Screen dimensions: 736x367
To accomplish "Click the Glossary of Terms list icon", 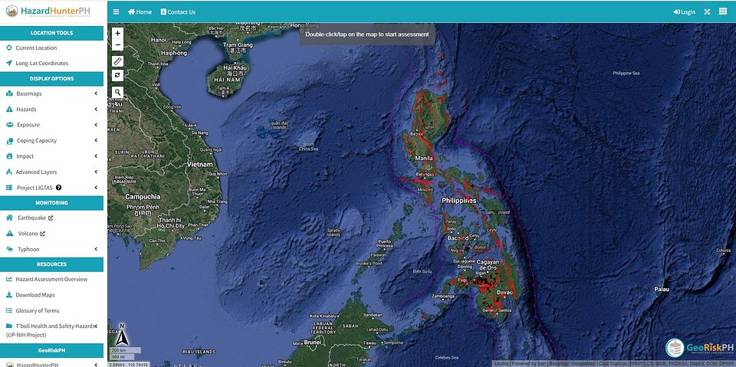I will pyautogui.click(x=9, y=310).
